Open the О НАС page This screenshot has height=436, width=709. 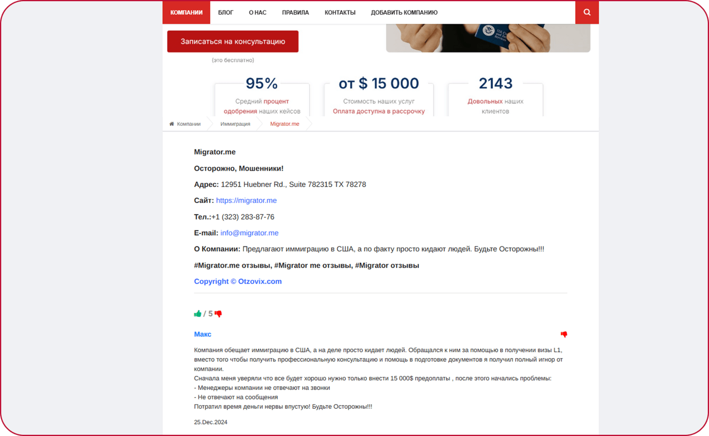[257, 12]
